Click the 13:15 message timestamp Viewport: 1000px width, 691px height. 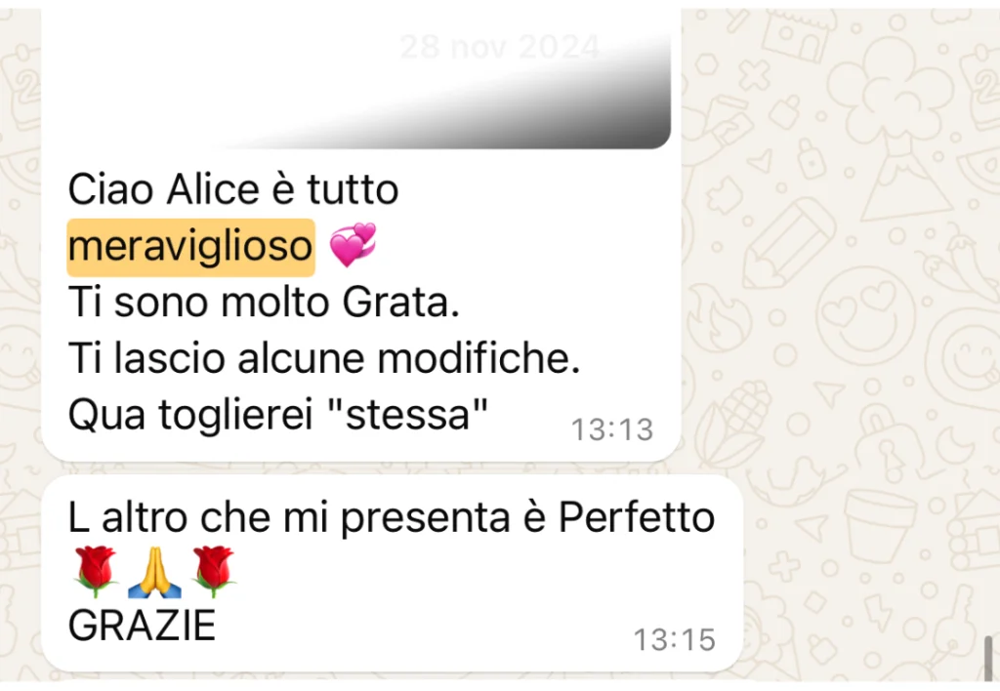point(674,639)
